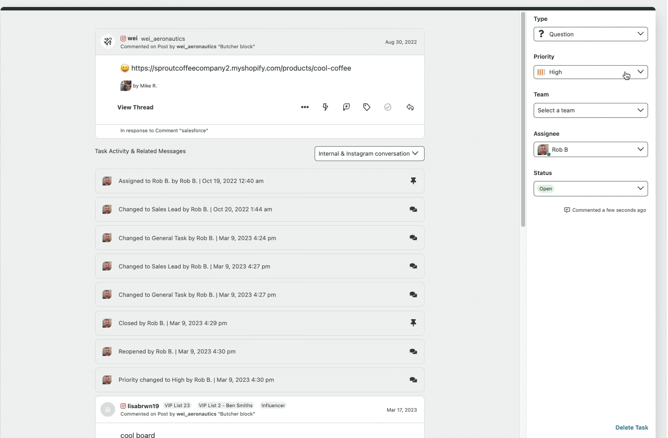
Task: Open the Select a team dropdown
Action: click(590, 110)
